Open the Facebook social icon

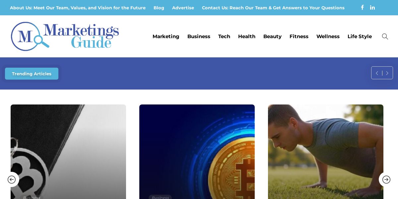362,7
